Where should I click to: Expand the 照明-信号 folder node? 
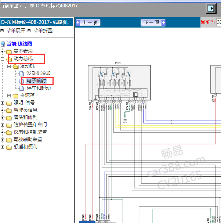click(x=2, y=103)
